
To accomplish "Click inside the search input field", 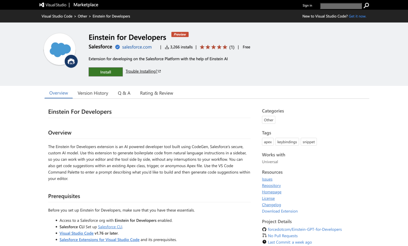I will click(341, 5).
